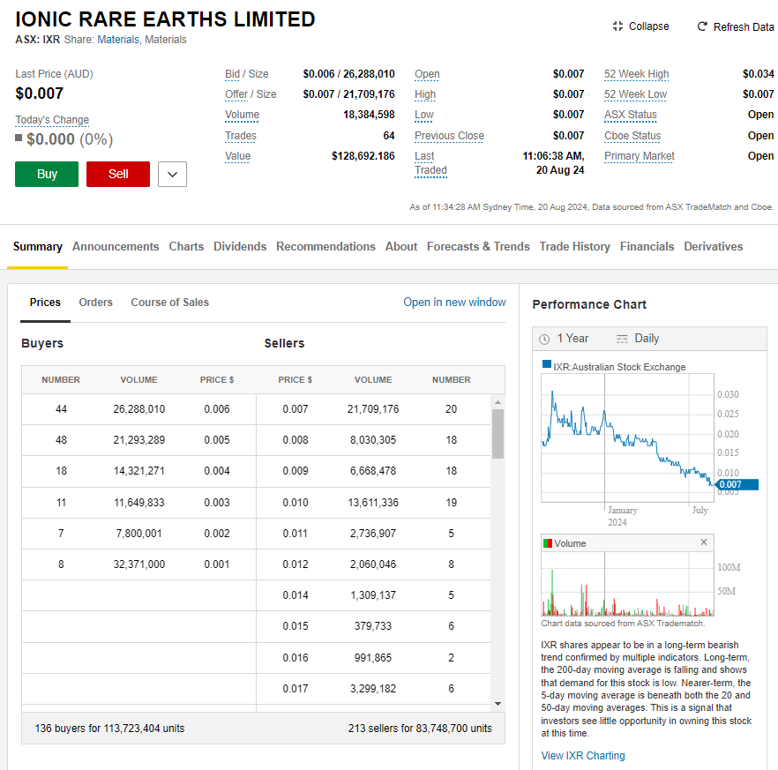Screen dimensions: 778x770
Task: Click the ASX Status label
Action: pyautogui.click(x=631, y=115)
